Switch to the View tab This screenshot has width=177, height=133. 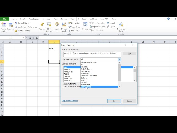(72, 19)
